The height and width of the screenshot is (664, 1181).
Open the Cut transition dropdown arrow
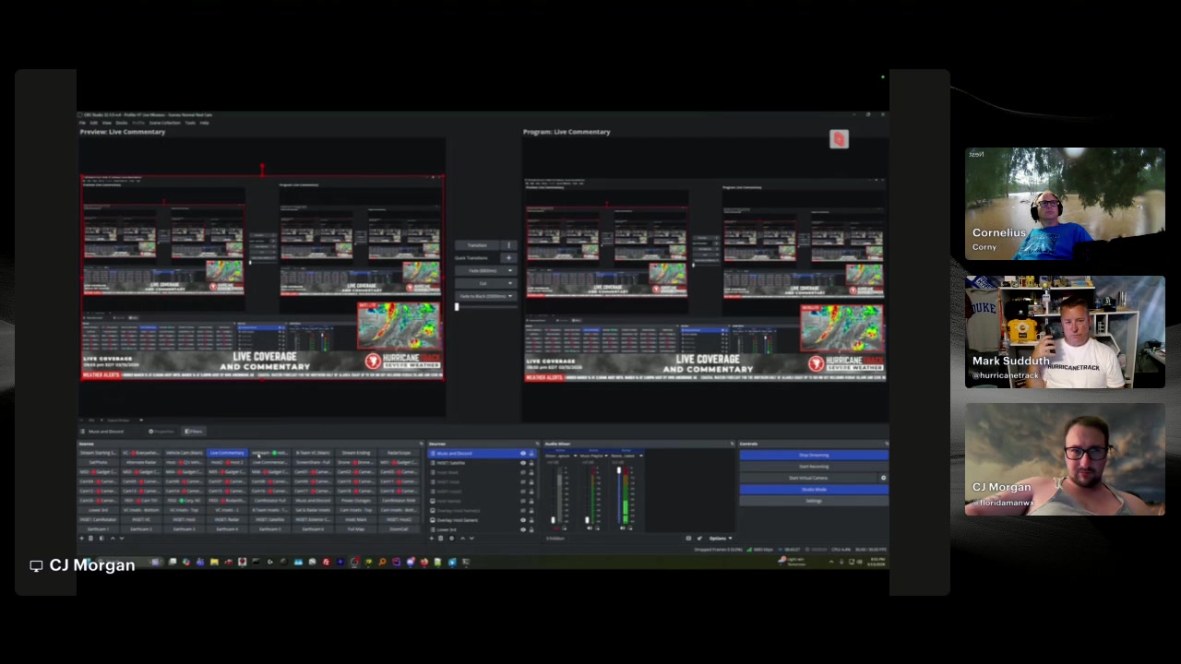[510, 283]
